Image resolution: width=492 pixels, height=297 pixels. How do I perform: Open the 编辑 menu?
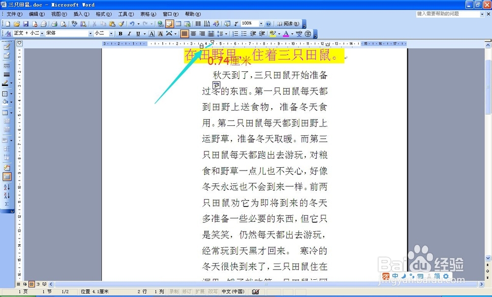(37, 14)
